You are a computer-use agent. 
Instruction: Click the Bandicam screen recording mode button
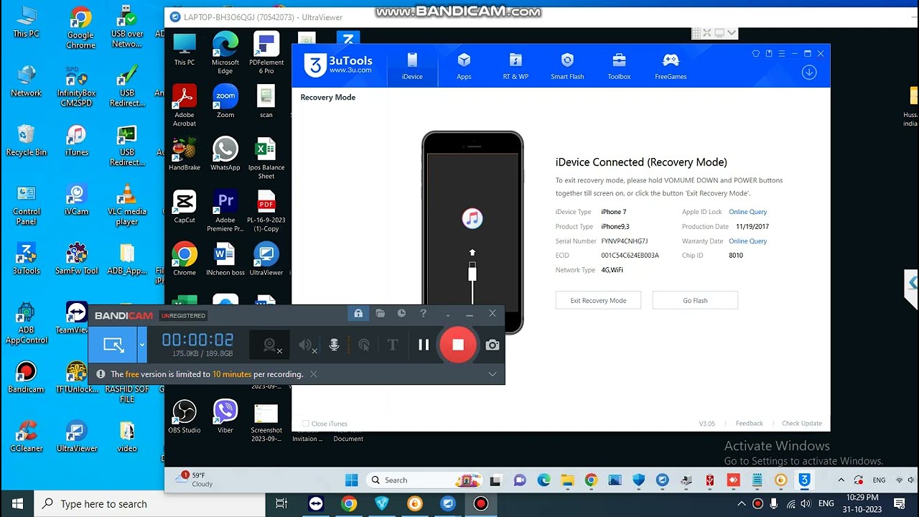click(113, 345)
